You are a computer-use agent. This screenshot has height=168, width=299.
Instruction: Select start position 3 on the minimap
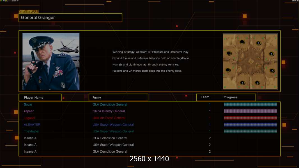[272, 71]
